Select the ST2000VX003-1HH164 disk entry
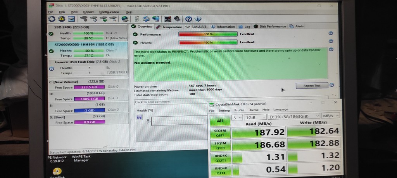Screen dimensions: 397x178 tap(88, 50)
